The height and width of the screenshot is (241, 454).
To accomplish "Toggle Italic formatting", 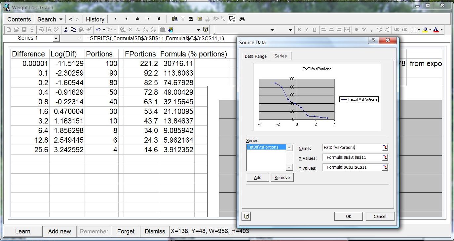I will [307, 30].
